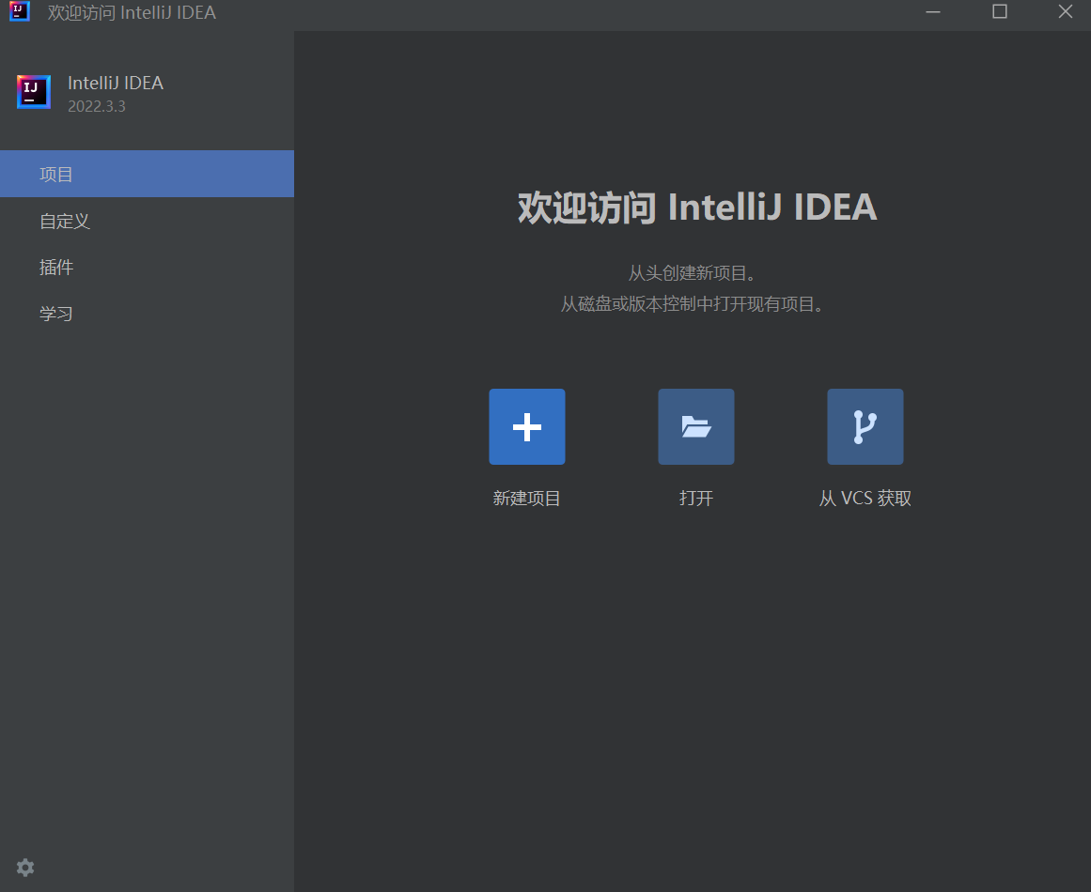This screenshot has height=892, width=1091.
Task: Maximize the welcome window
Action: coord(999,12)
